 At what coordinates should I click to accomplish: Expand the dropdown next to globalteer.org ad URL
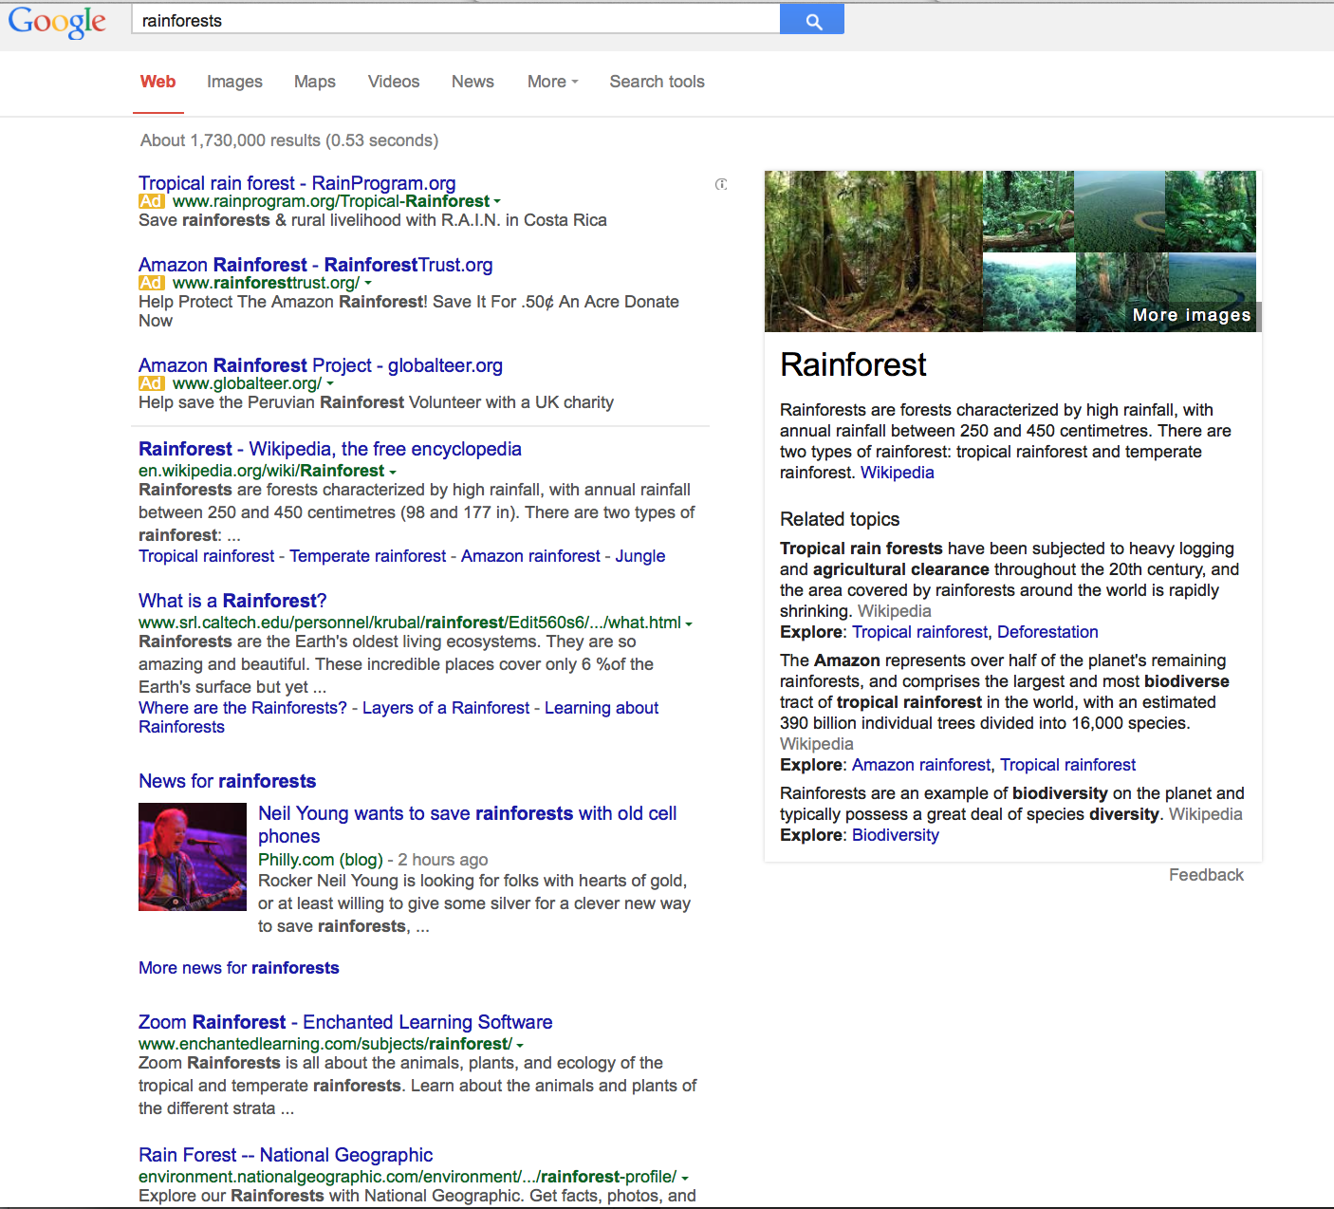tap(329, 383)
